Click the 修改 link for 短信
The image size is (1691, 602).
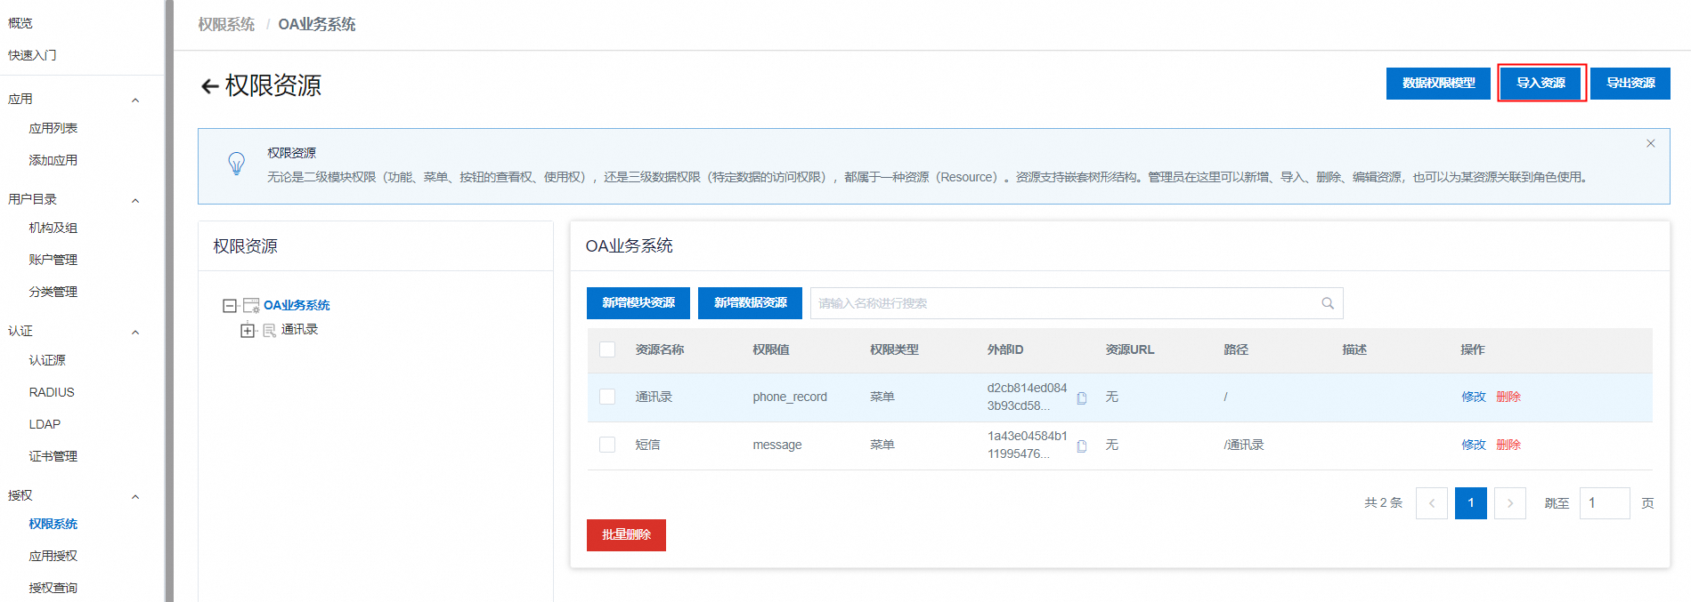[1473, 445]
